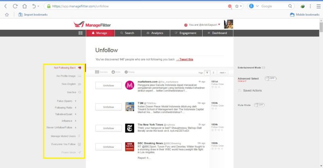
Task: Reload the page with the refresh icon
Action: pos(15,6)
